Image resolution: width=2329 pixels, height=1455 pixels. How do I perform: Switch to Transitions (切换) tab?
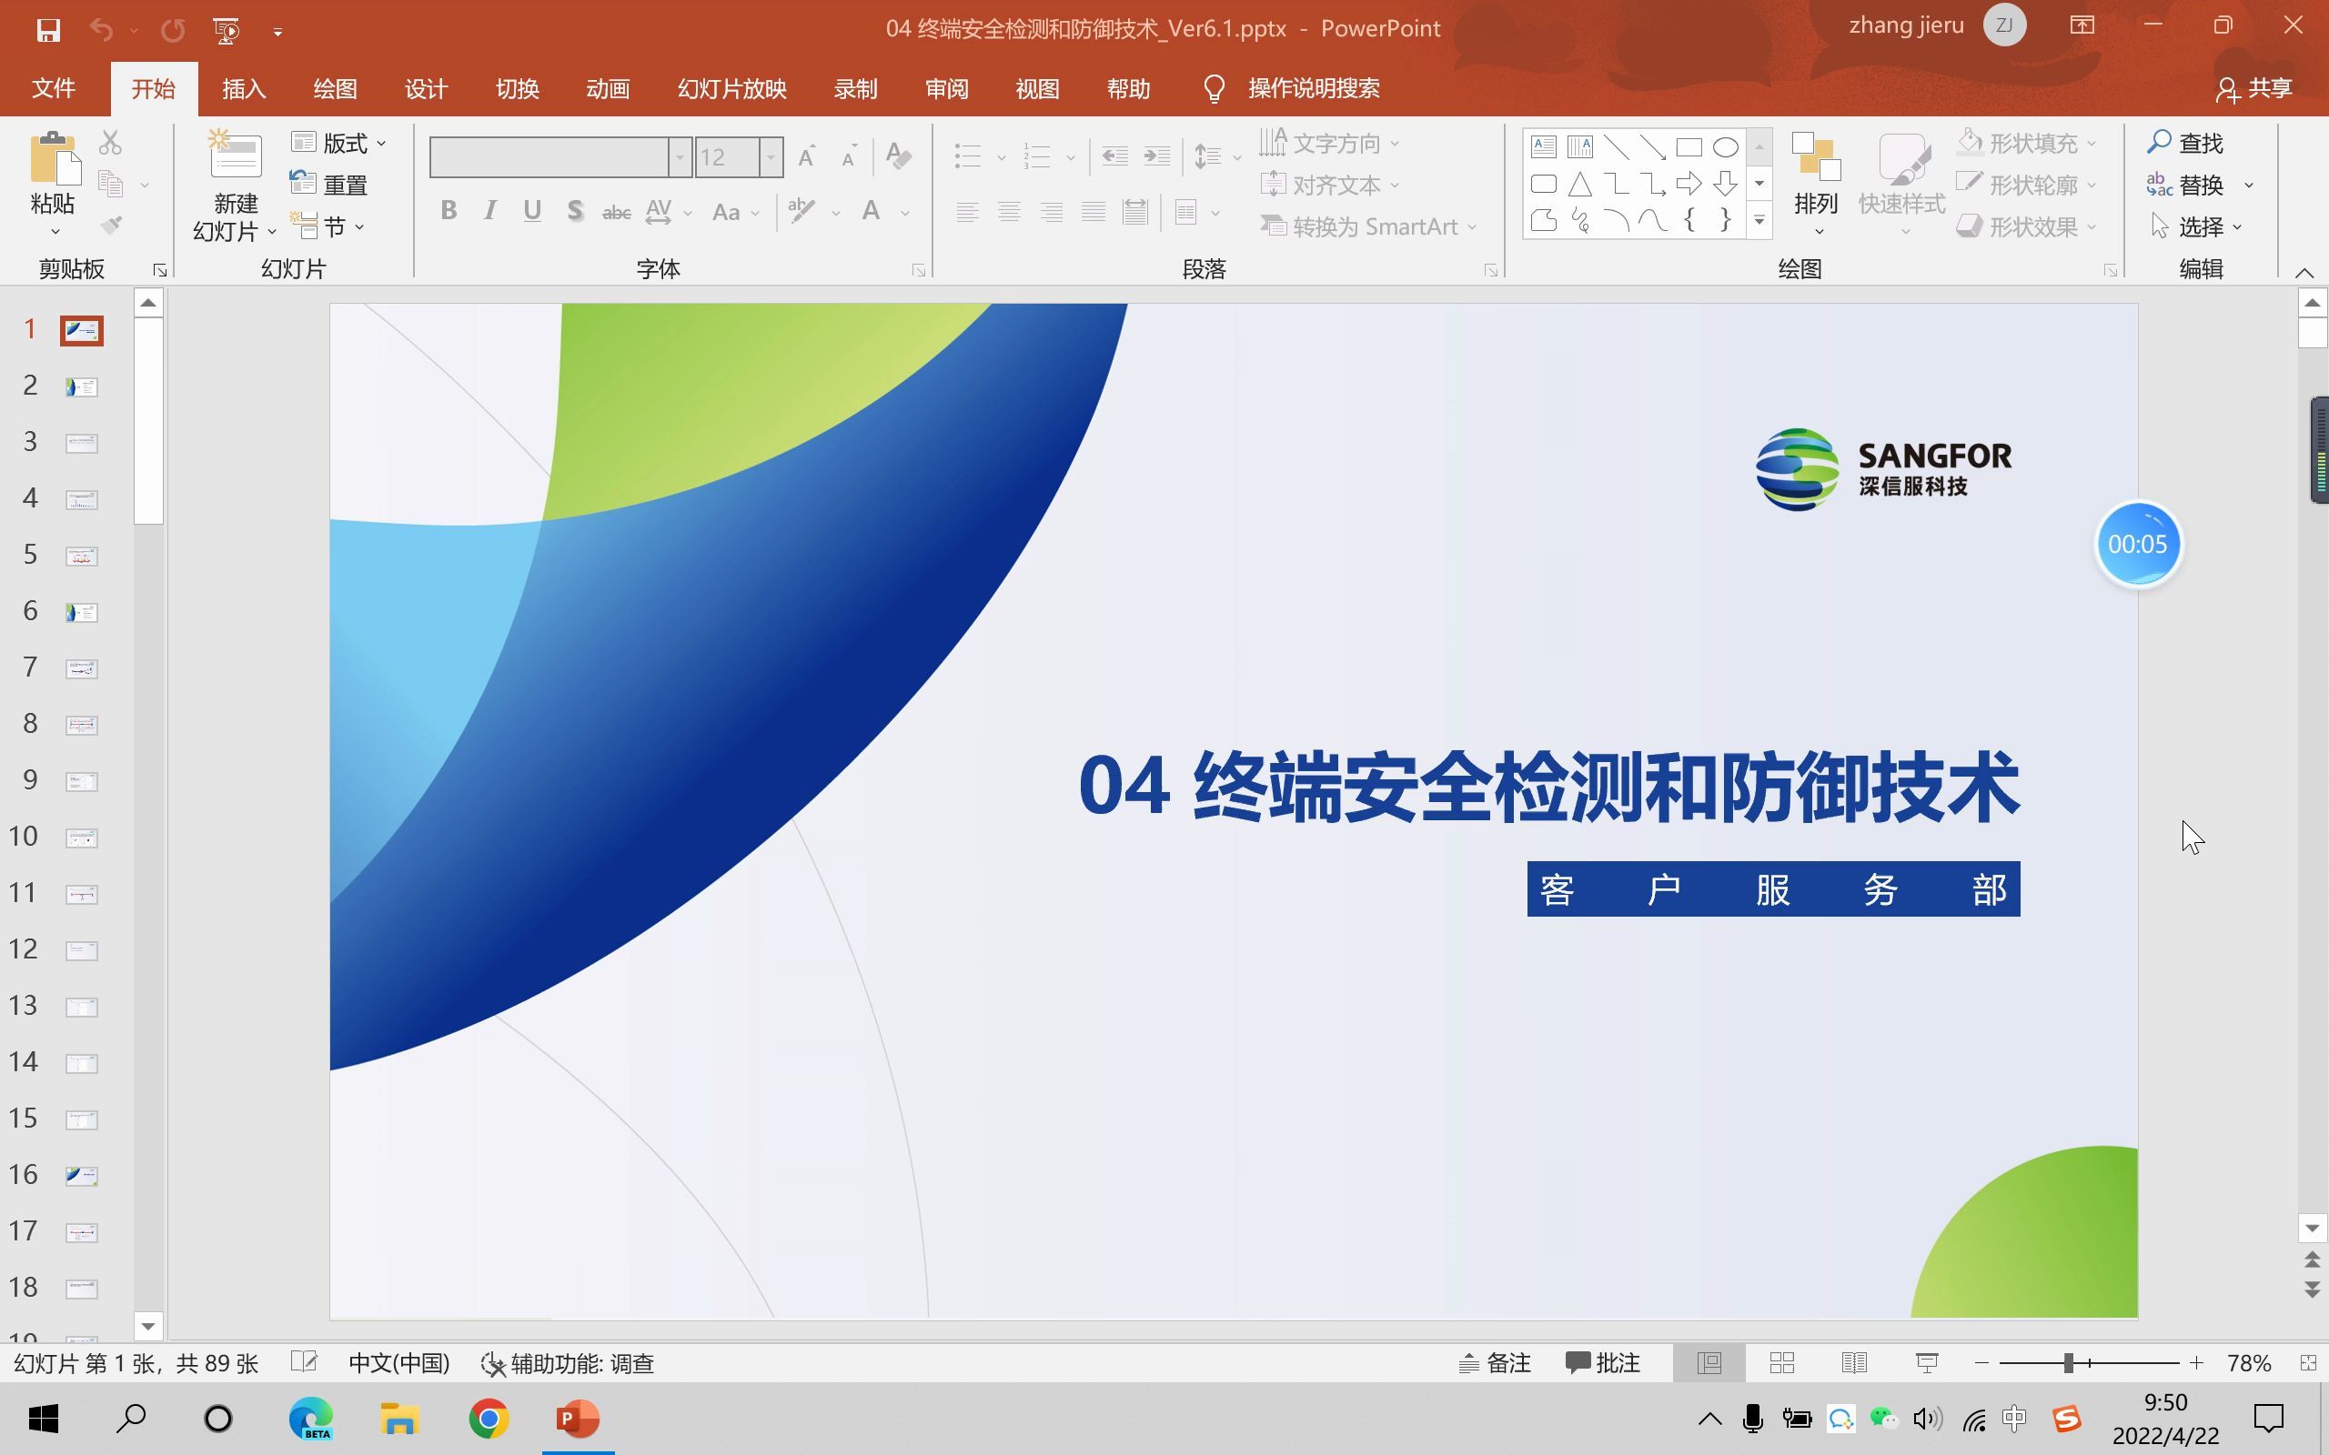point(517,88)
